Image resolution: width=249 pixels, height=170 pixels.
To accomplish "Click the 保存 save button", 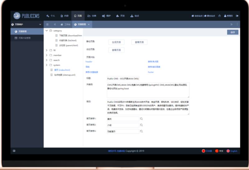I will coord(233,32).
